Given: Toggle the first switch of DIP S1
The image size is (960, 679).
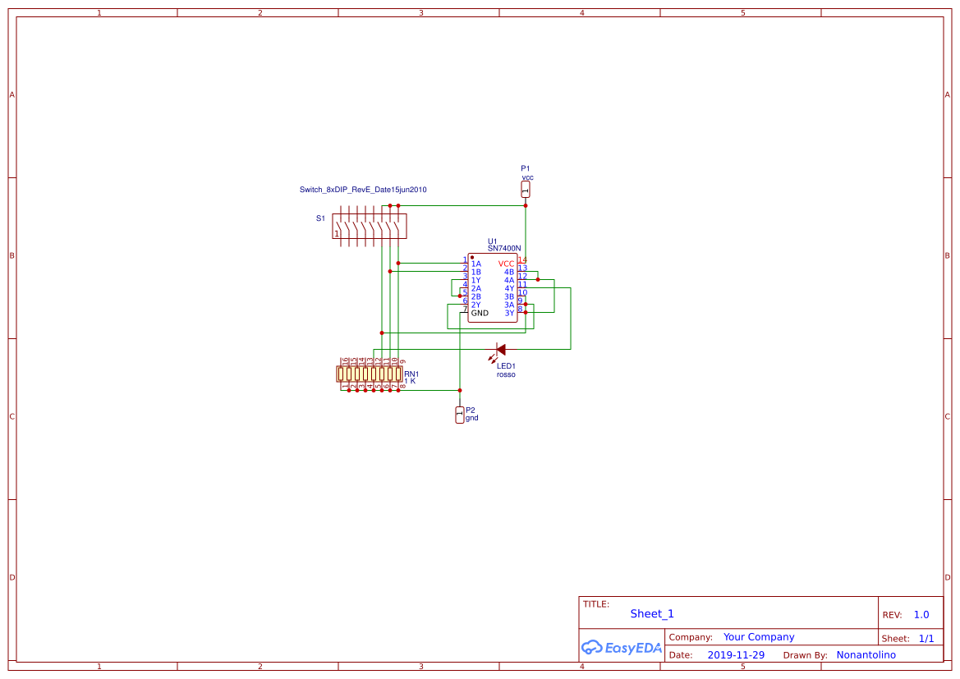Looking at the screenshot, I should [x=340, y=226].
